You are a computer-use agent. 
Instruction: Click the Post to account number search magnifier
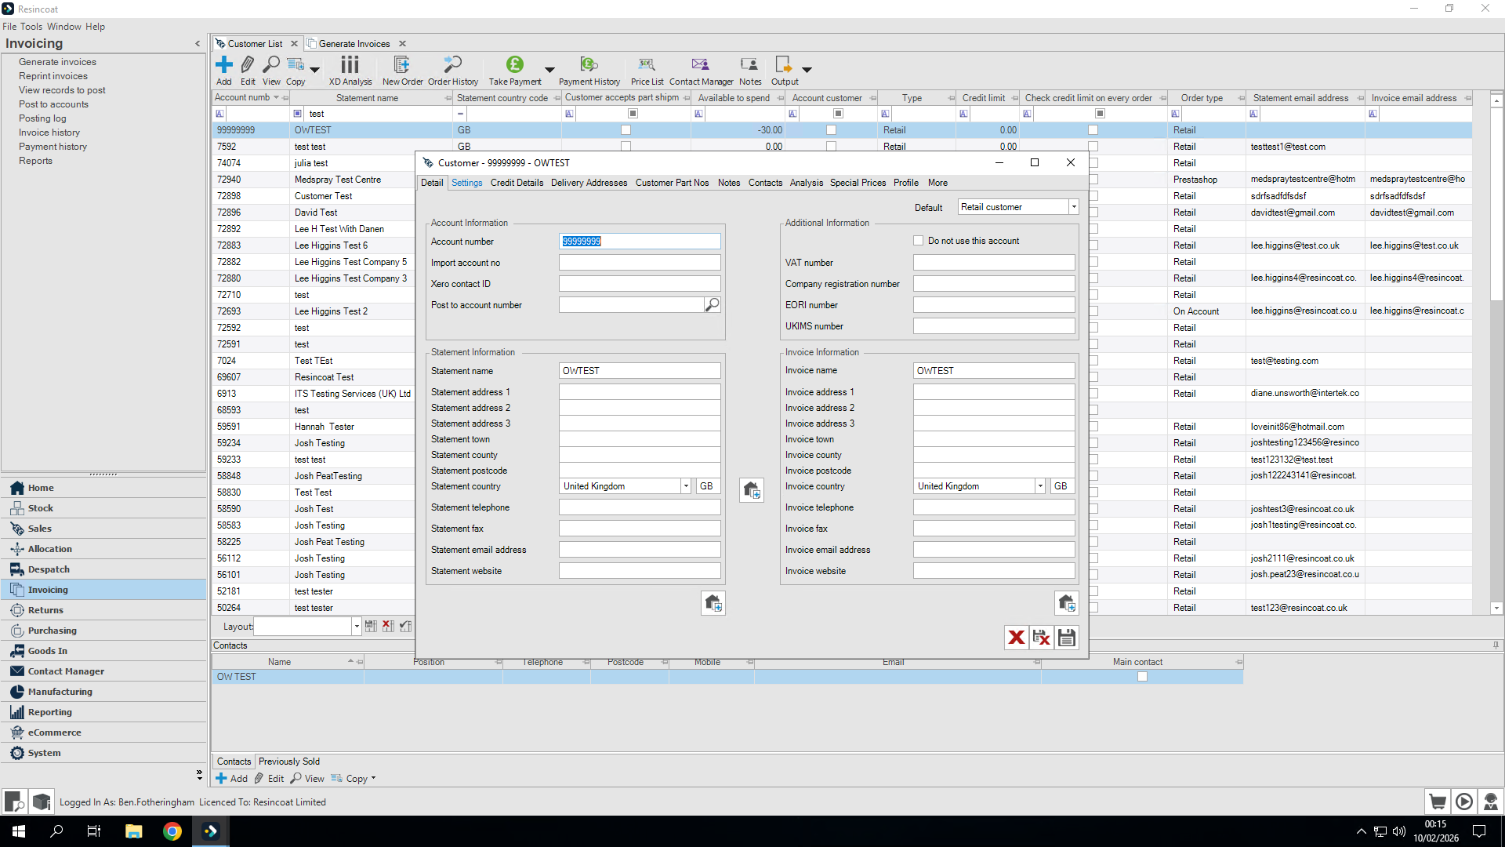coord(712,305)
